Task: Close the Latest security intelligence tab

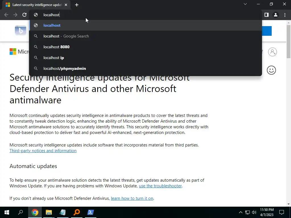Action: click(x=66, y=5)
